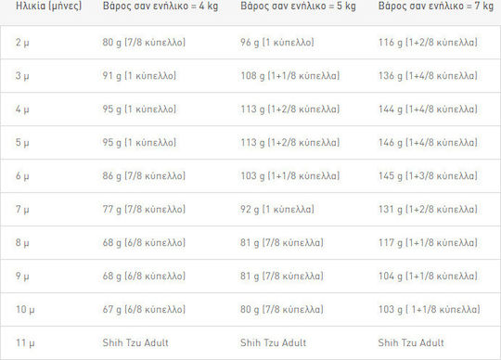Click the '146 g (1+4/8 κύπελλα)' cell
This screenshot has width=501, height=360.
[428, 143]
